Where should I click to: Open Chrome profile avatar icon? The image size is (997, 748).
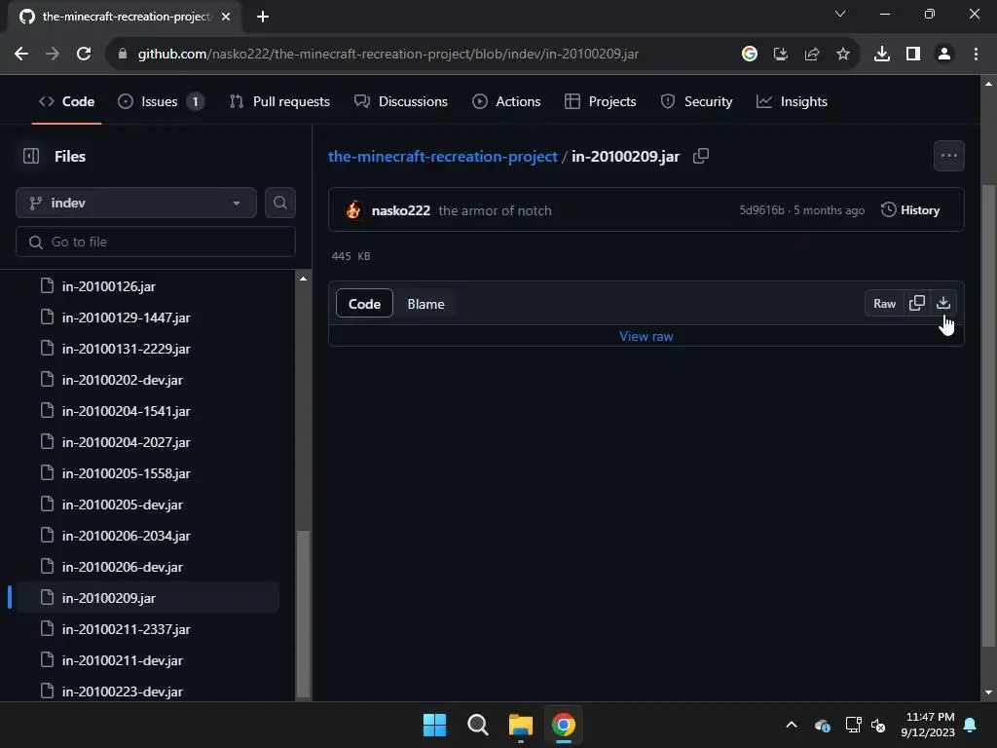[944, 55]
